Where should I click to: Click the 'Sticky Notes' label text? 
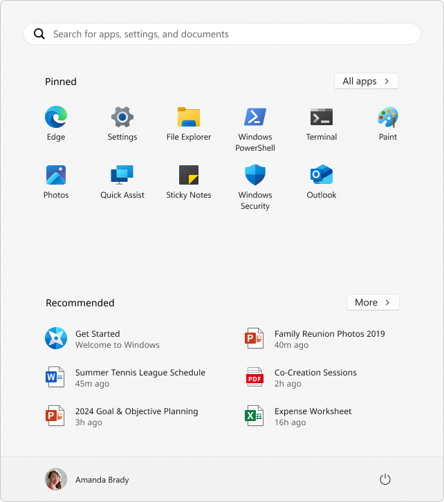(x=189, y=195)
